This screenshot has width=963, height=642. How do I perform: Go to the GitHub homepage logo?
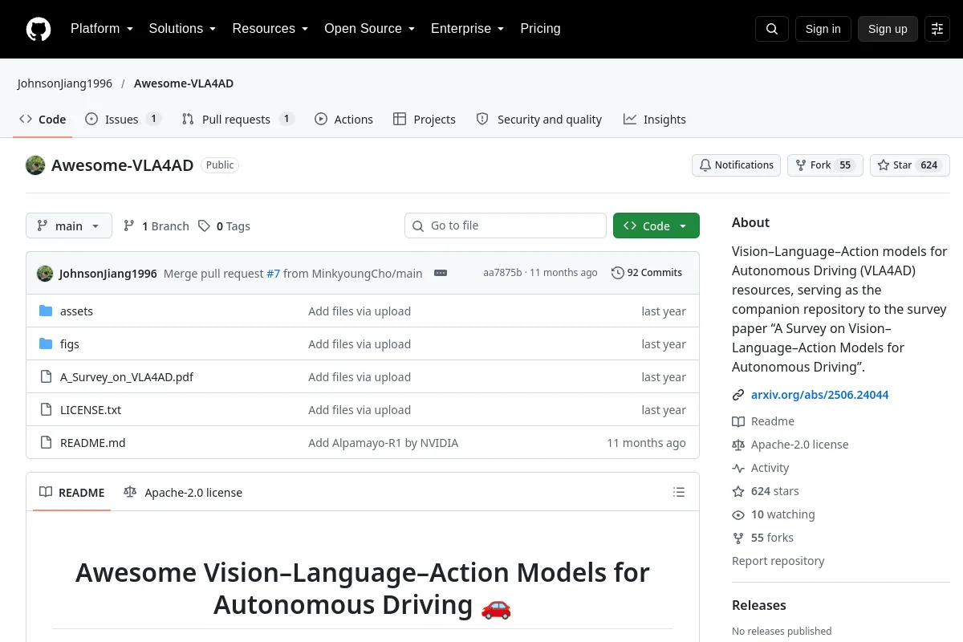coord(39,29)
